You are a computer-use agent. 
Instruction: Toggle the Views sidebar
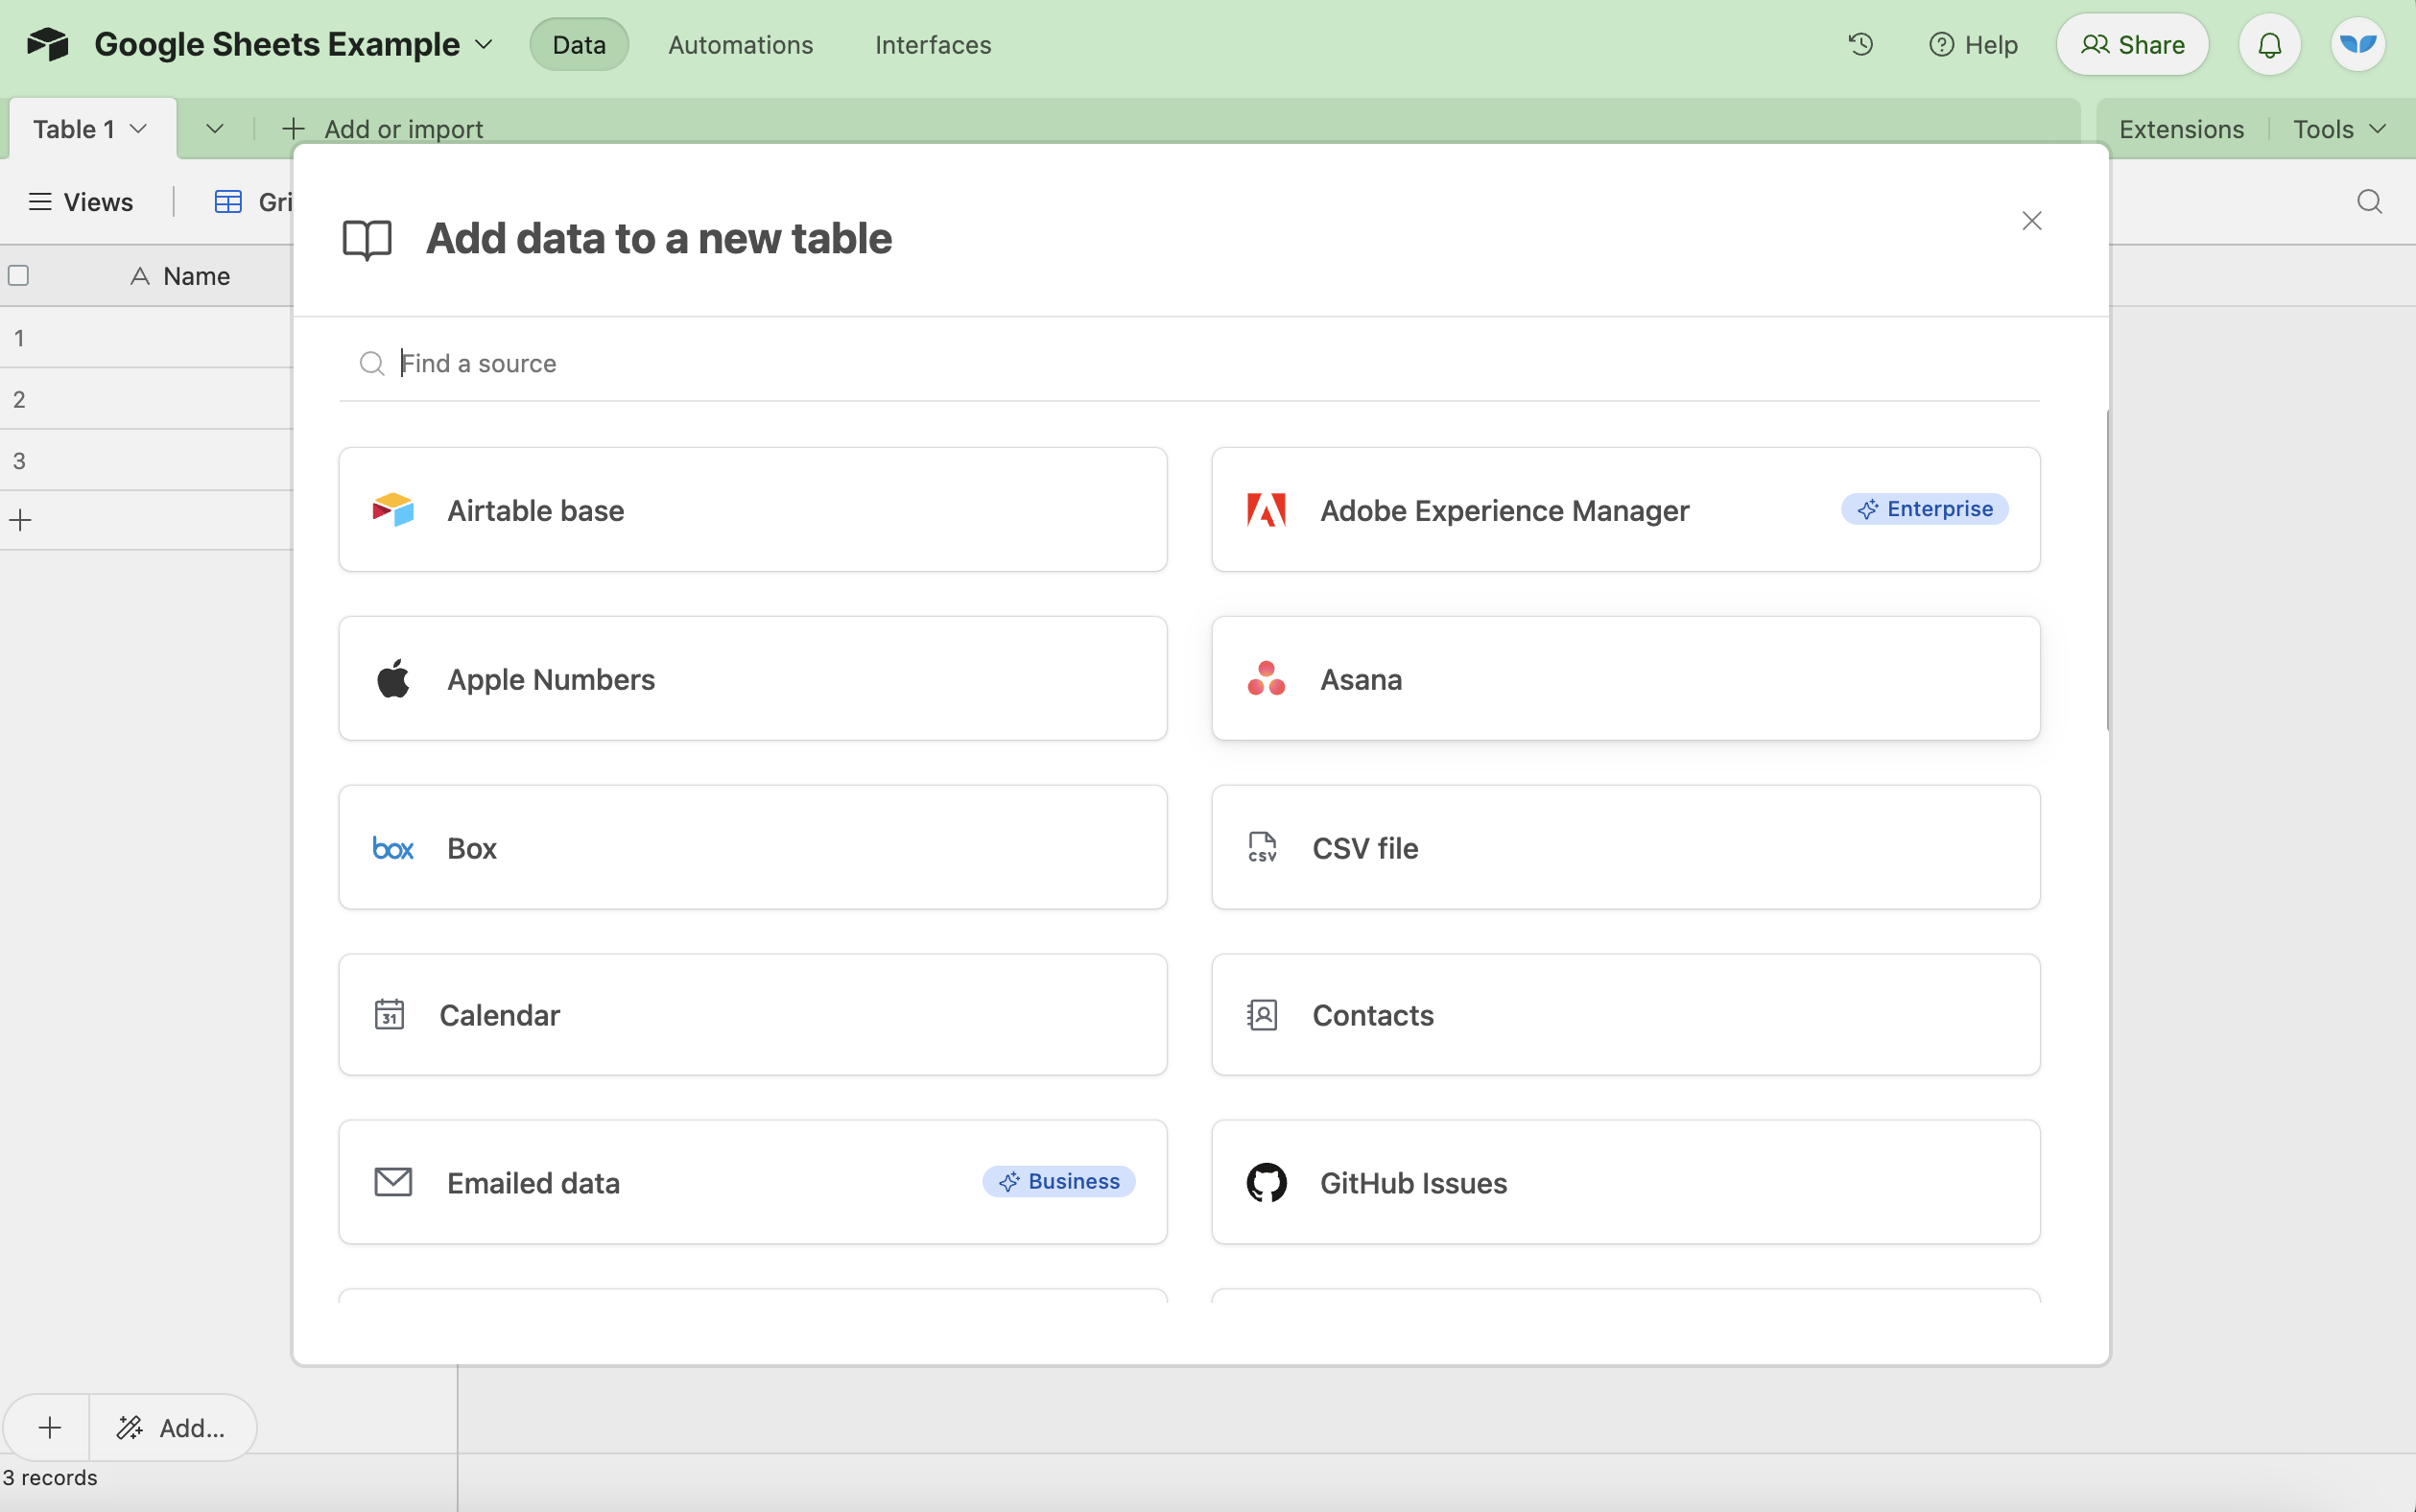click(x=80, y=202)
